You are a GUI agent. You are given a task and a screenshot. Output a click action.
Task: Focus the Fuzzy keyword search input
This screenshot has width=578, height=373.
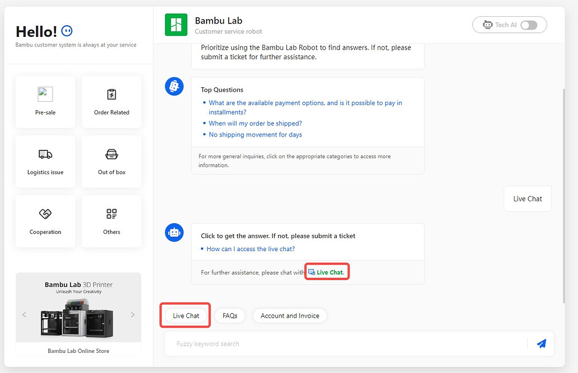tap(346, 343)
